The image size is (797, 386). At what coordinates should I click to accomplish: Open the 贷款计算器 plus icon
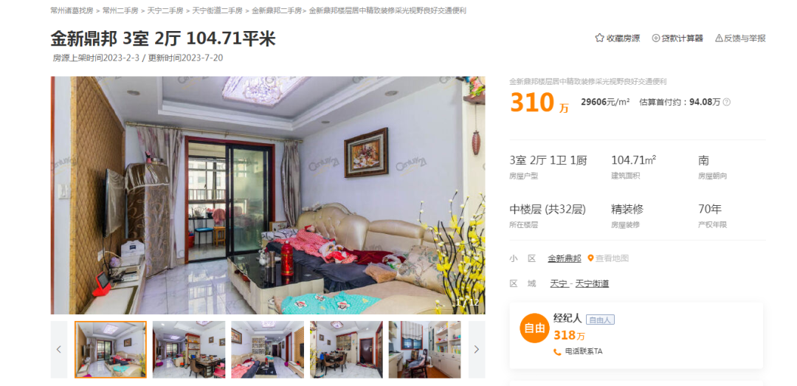coord(656,38)
